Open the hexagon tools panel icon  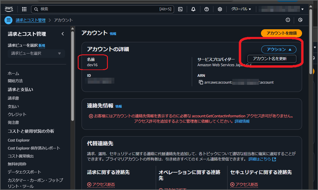[300, 20]
